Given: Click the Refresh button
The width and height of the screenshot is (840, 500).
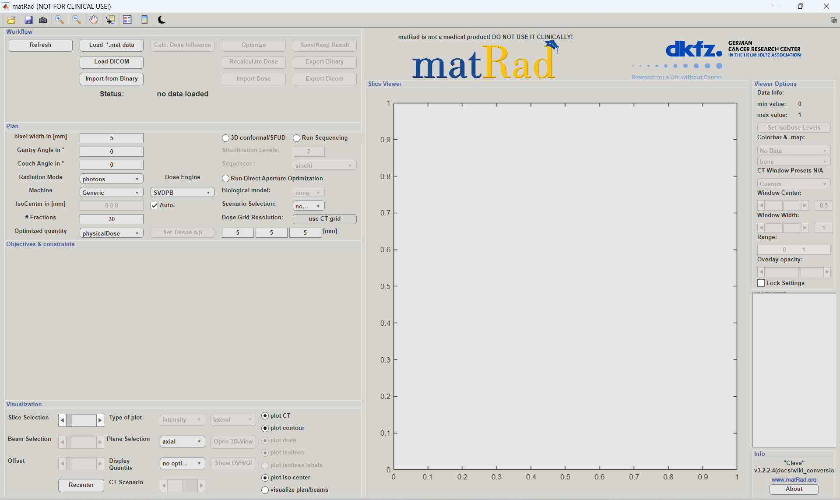Looking at the screenshot, I should pyautogui.click(x=41, y=45).
